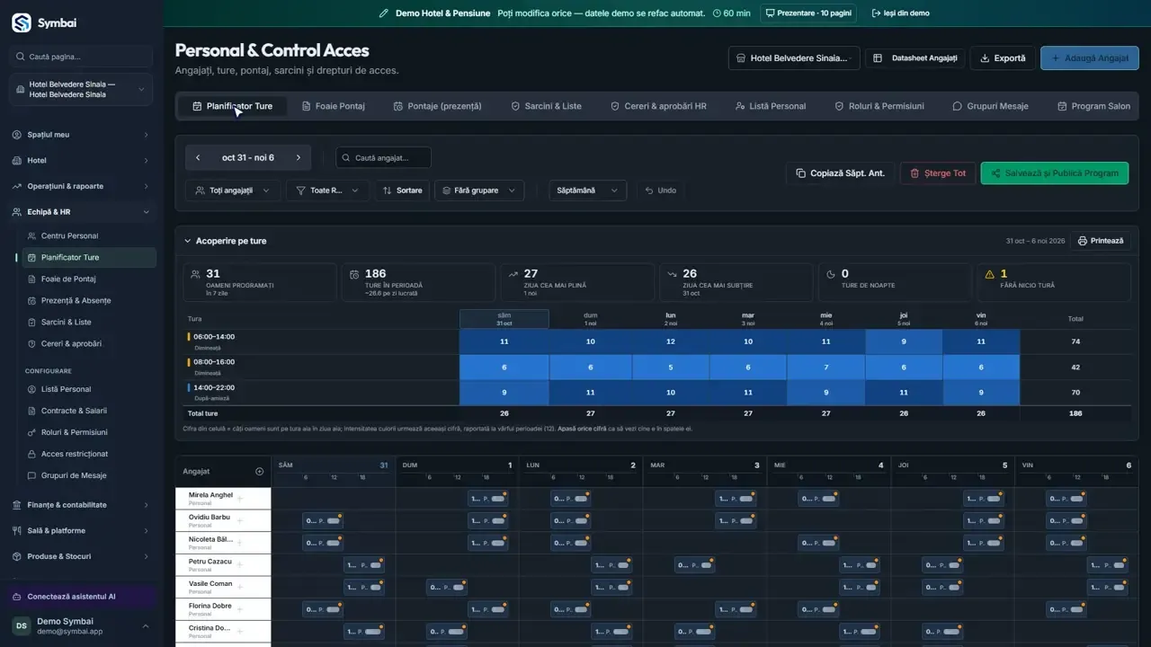The image size is (1151, 647).
Task: Switch to Foaie Pontaj tab
Action: pos(333,106)
